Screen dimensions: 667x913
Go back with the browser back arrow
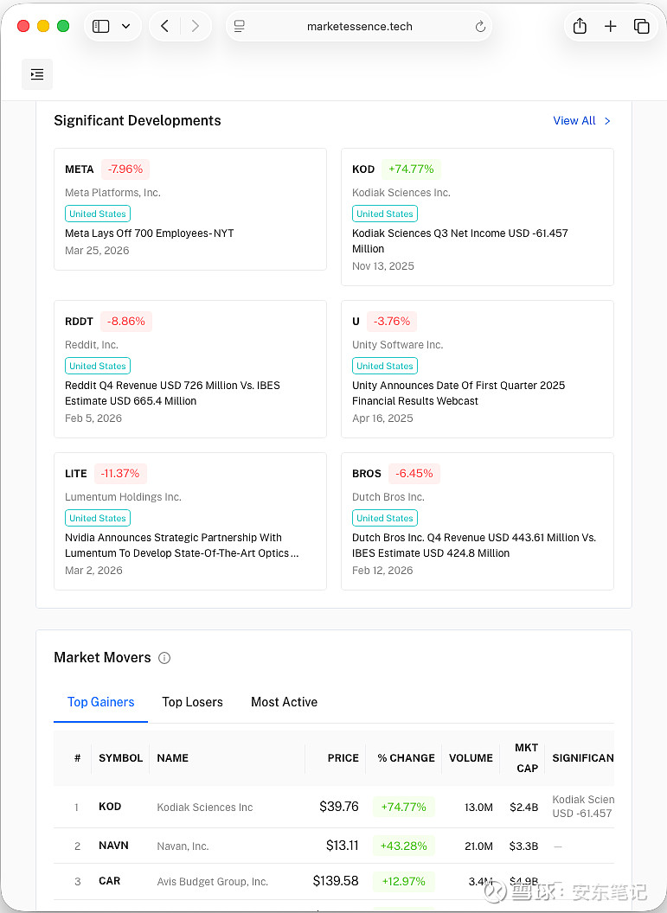pos(164,27)
